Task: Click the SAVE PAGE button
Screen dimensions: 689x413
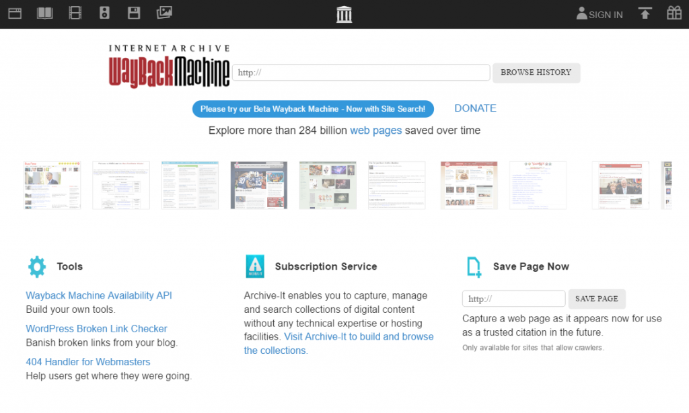Action: [597, 299]
